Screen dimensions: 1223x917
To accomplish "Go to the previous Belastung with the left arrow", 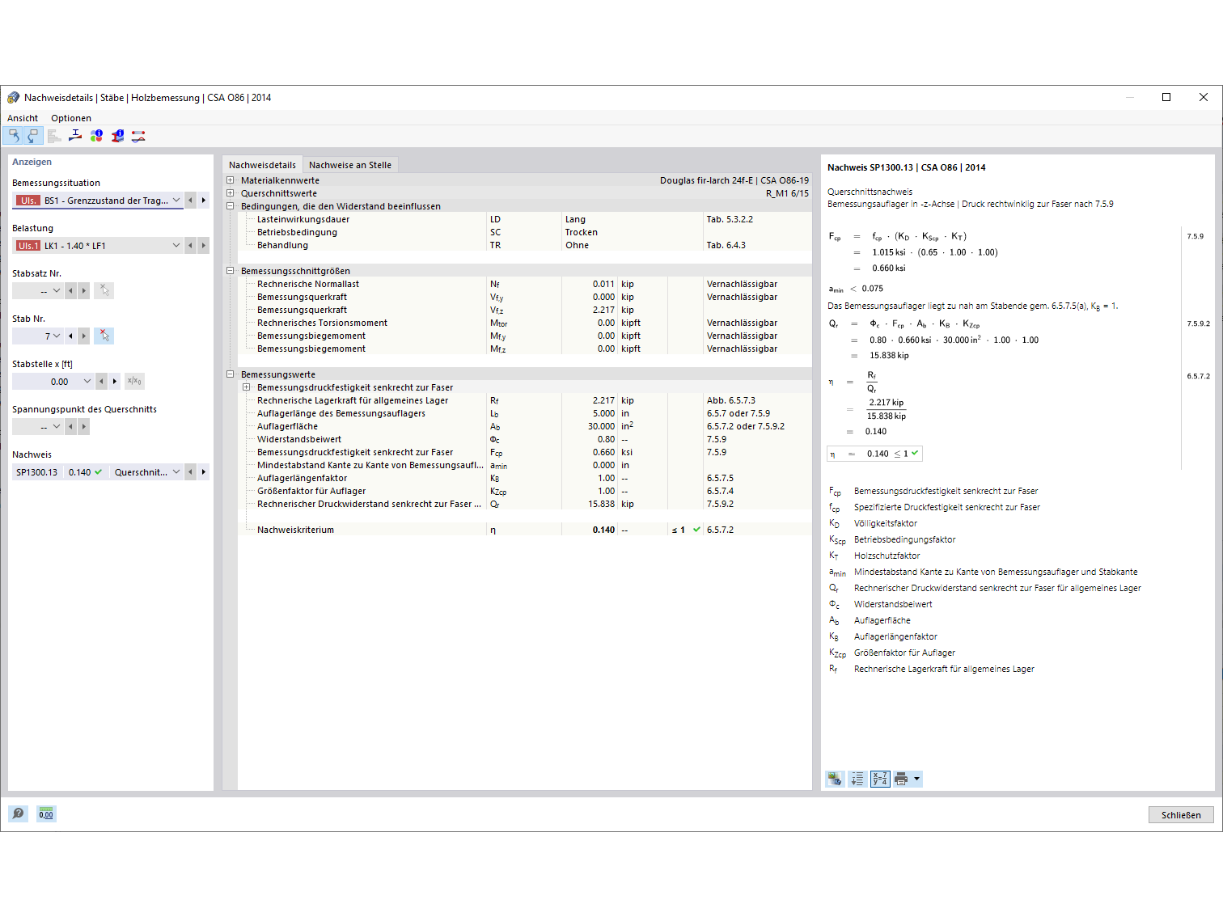I will tap(191, 245).
